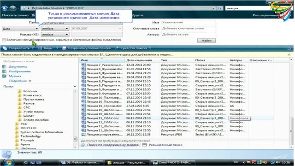
Task: Click Сохранить условия поиска
Action: [87, 48]
